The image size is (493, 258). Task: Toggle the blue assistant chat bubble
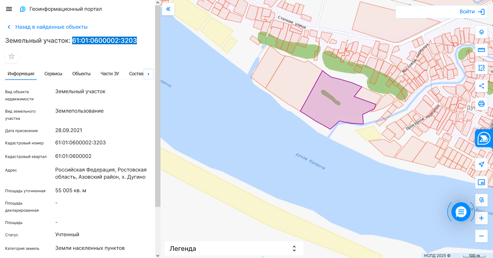(461, 212)
